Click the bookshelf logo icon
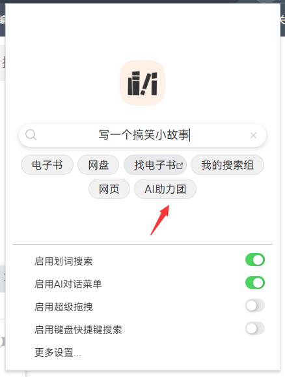 pyautogui.click(x=142, y=83)
